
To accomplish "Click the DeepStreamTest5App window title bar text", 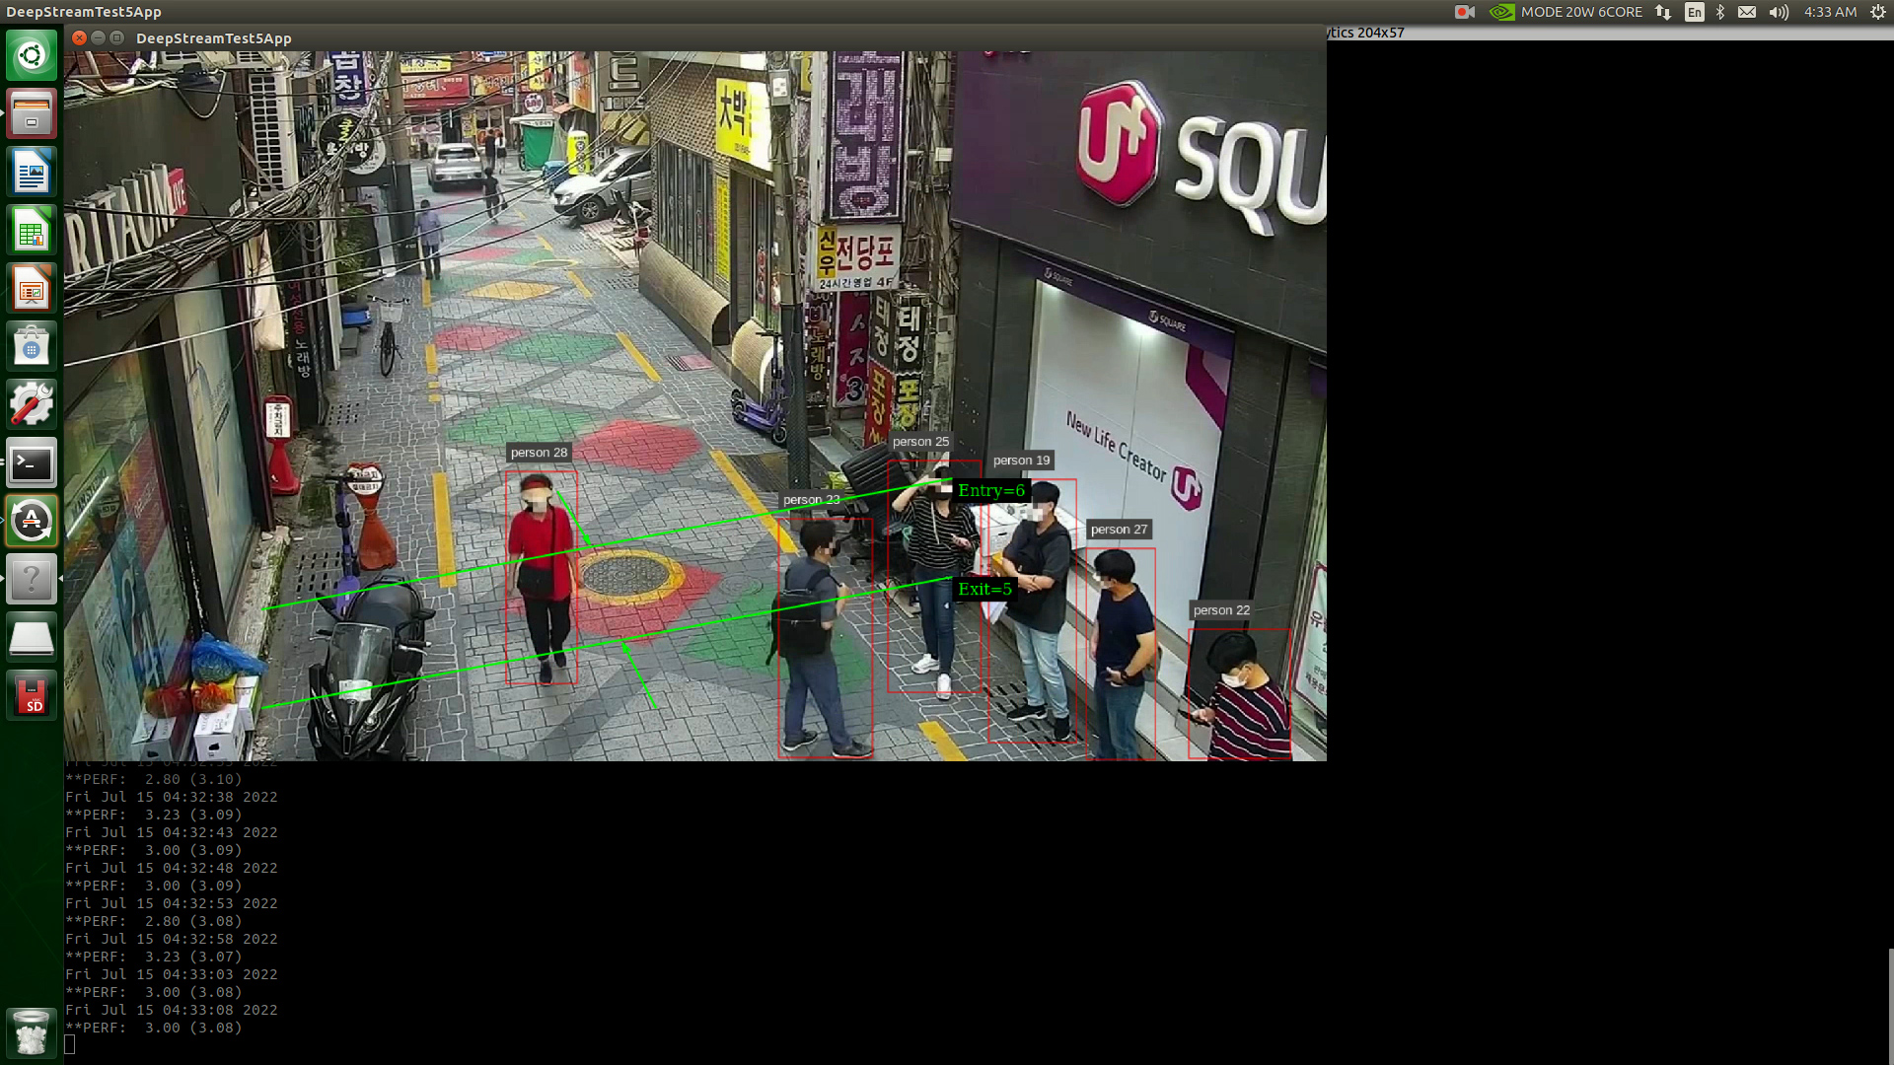I will point(214,38).
